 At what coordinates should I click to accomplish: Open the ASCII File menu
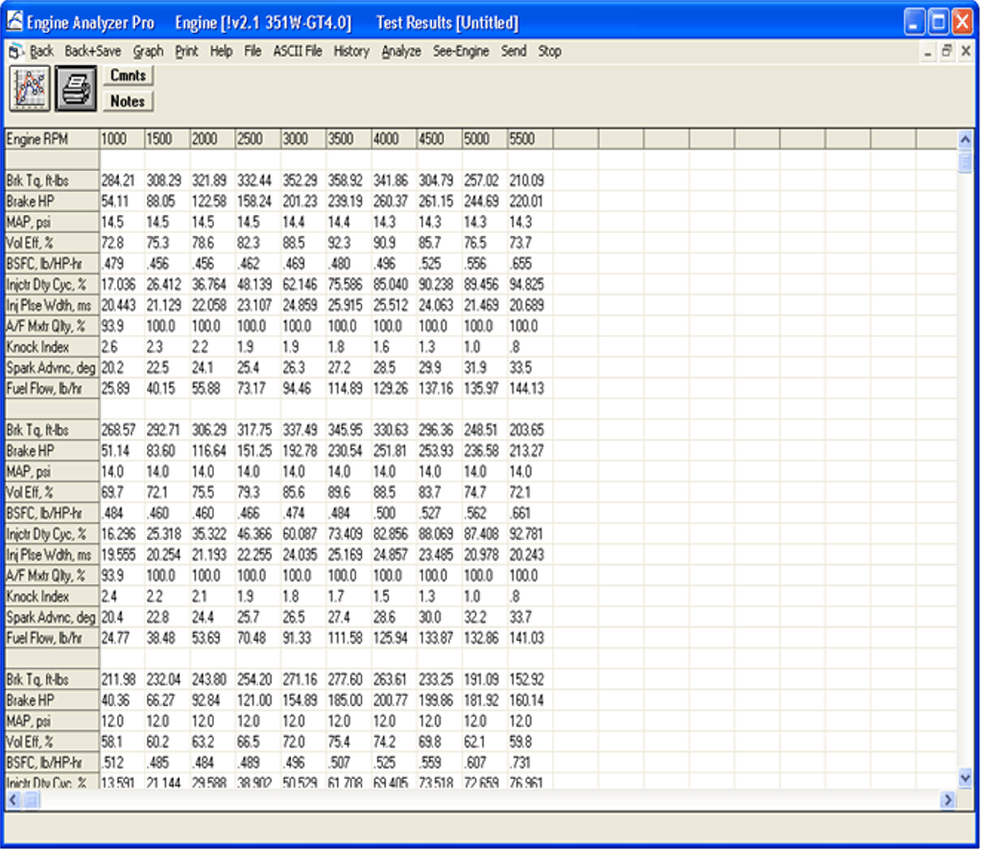[298, 52]
